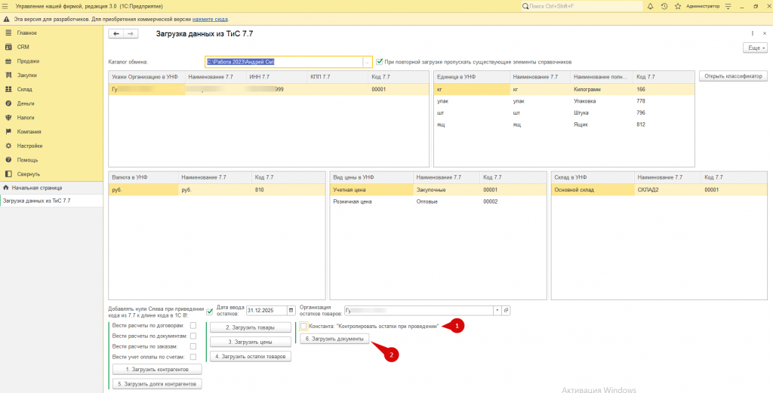Open the form's three-dot options menu
This screenshot has height=393, width=773.
(753, 33)
